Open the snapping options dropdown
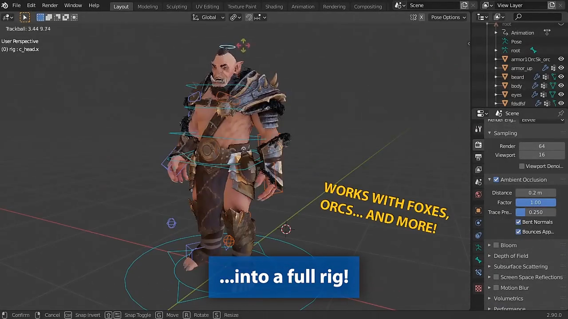 [x=261, y=17]
